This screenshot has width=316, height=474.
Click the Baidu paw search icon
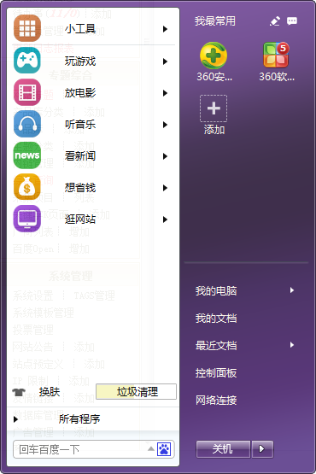pos(164,449)
